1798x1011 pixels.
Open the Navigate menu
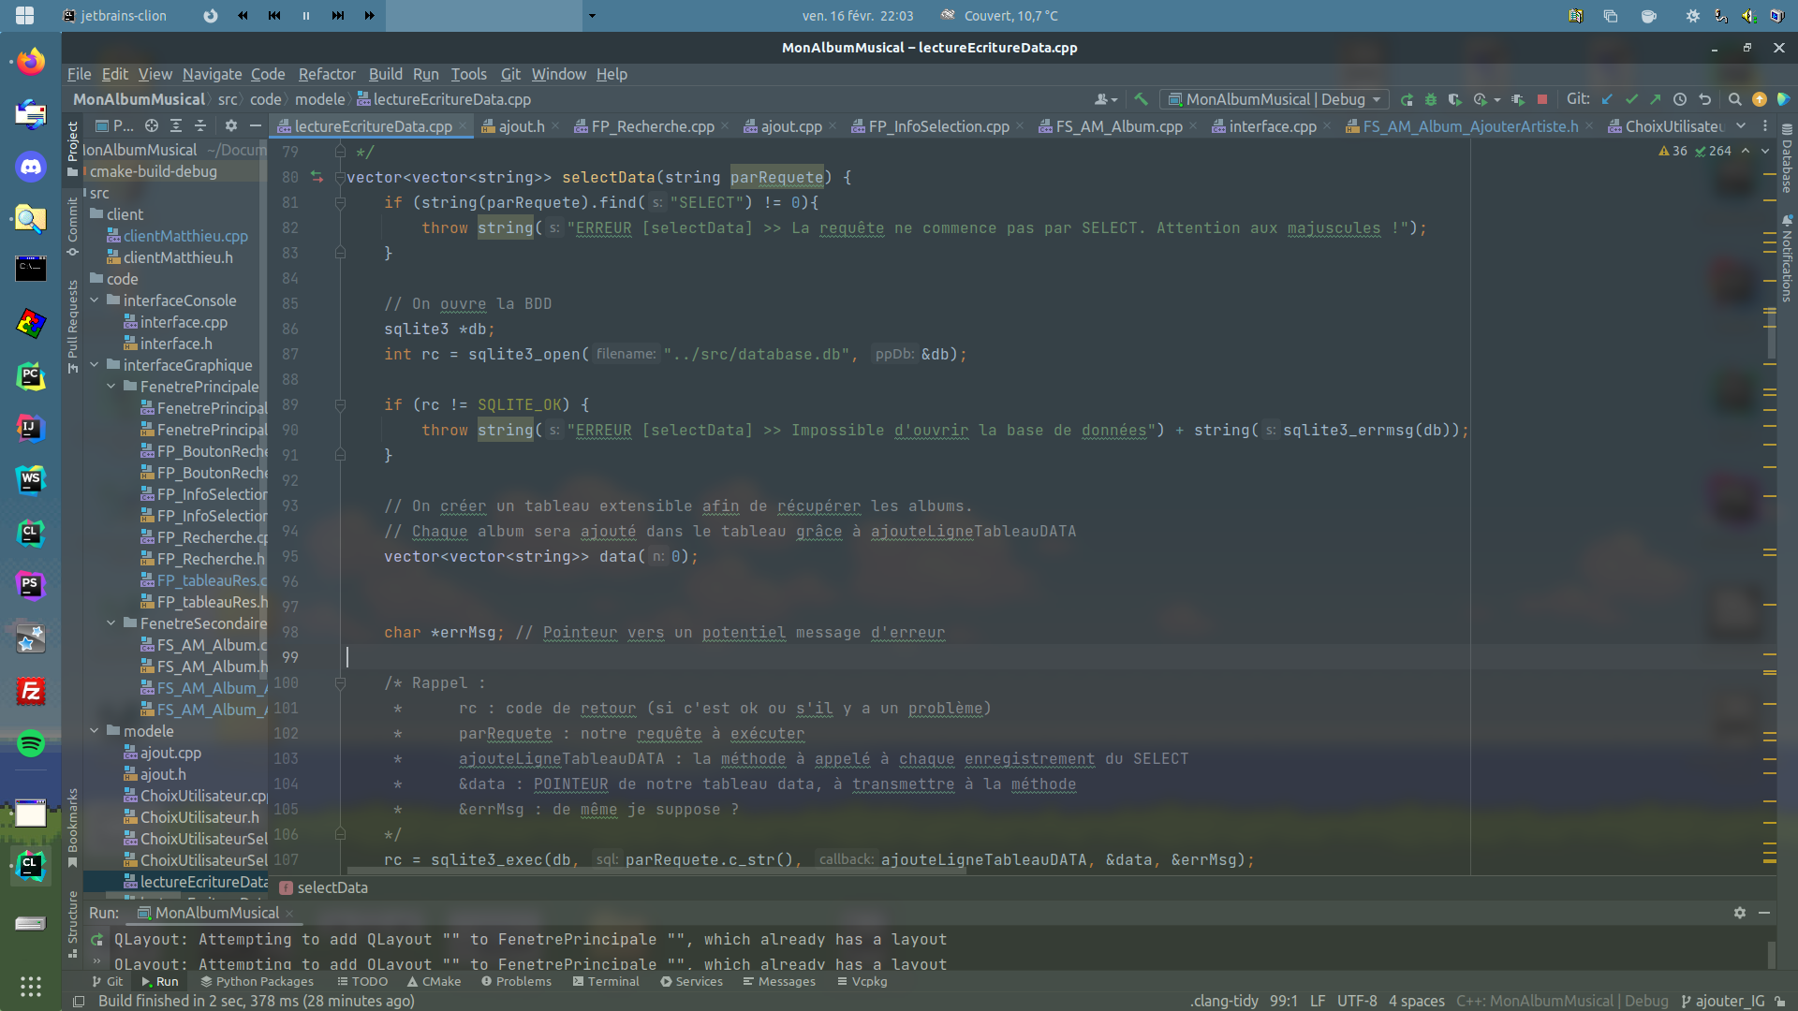(212, 74)
